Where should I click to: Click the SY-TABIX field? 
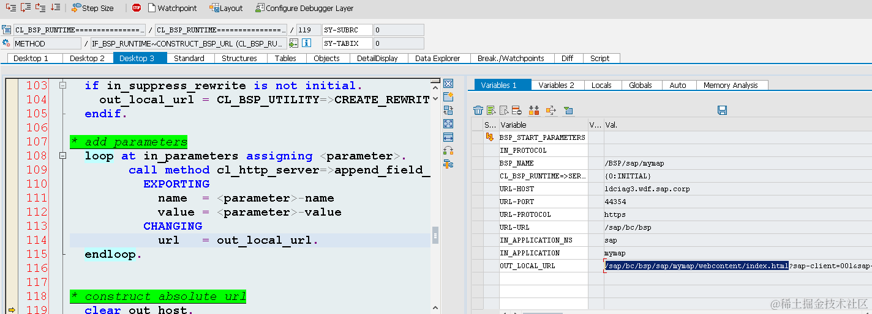point(347,43)
